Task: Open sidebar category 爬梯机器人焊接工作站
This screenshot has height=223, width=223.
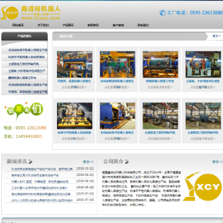Action: point(22,78)
